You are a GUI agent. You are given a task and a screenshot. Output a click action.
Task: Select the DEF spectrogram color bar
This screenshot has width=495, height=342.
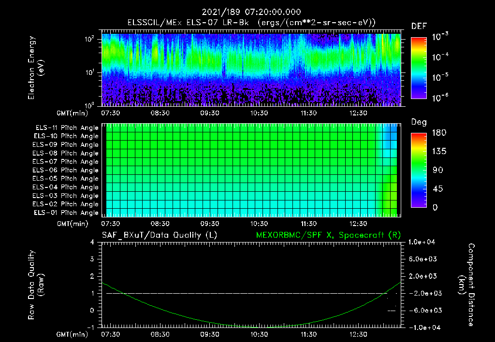pyautogui.click(x=419, y=68)
